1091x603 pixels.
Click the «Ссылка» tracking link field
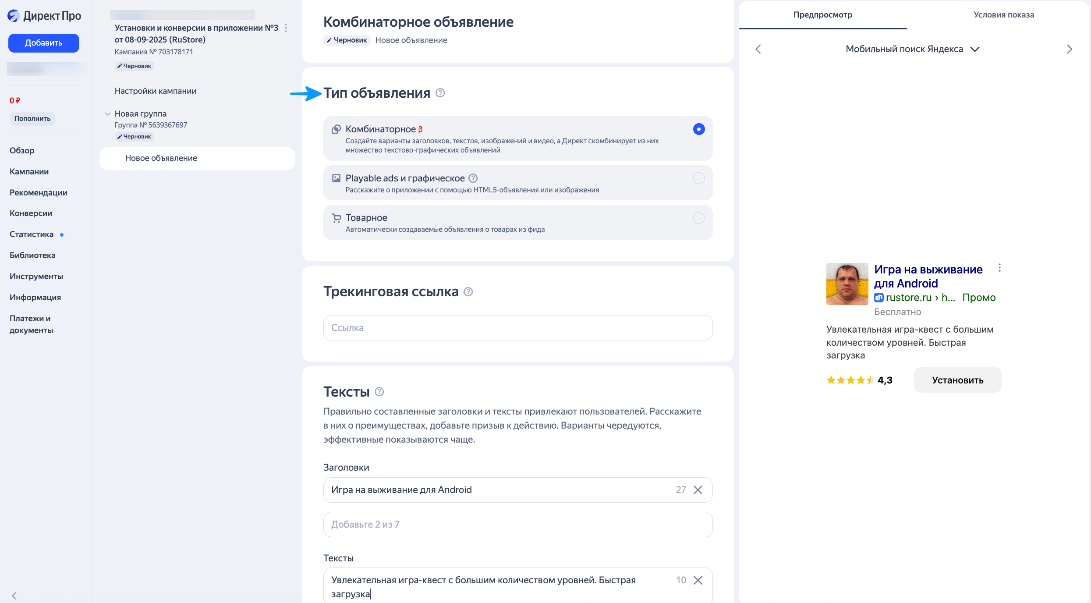pos(517,327)
